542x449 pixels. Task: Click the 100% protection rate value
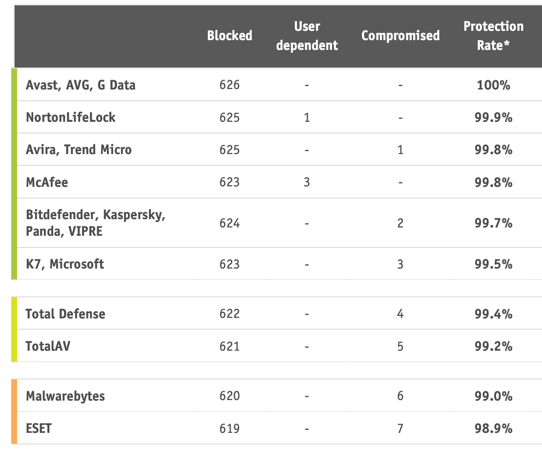[493, 85]
